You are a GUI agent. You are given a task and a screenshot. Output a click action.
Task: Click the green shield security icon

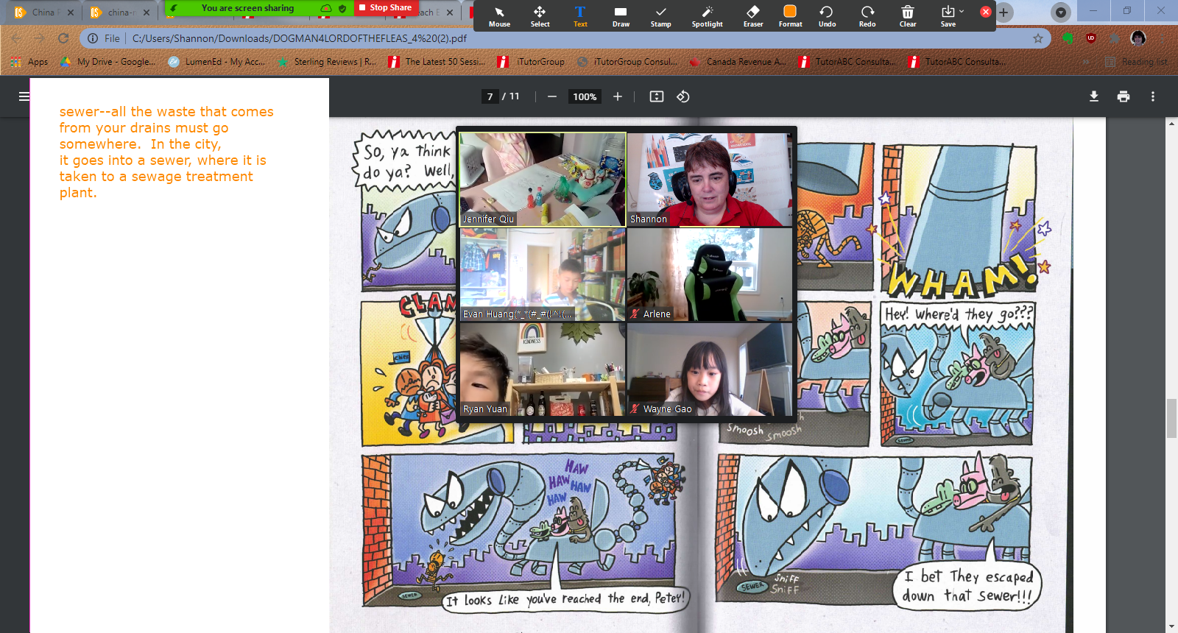coord(342,9)
